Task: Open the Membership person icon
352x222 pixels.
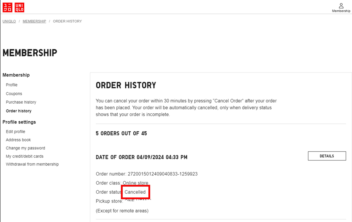Action: point(341,8)
